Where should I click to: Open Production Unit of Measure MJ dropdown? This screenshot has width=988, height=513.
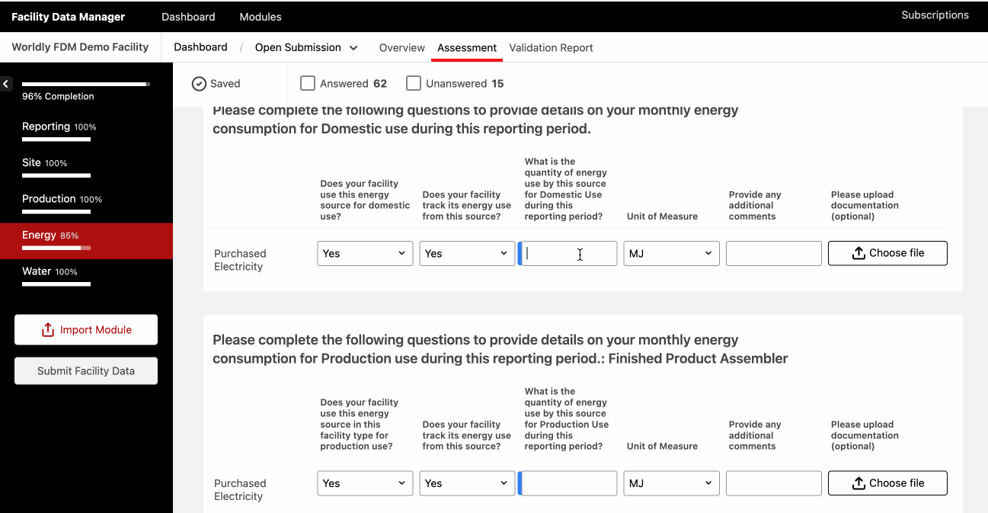pos(671,483)
